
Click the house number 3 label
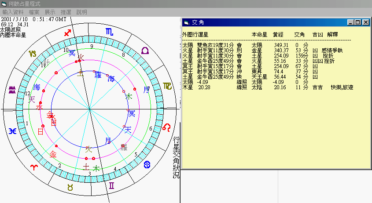(90, 174)
